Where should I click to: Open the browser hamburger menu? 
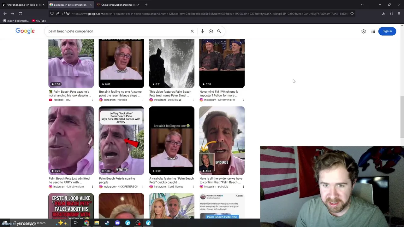[399, 14]
